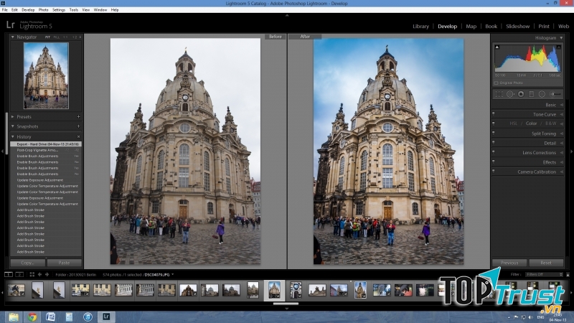Click the volume icon in the system tray
Image resolution: width=574 pixels, height=323 pixels.
[x=531, y=317]
